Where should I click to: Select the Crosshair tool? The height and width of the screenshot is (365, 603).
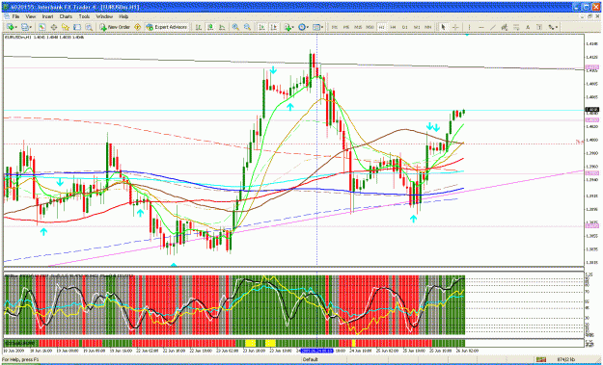point(455,27)
